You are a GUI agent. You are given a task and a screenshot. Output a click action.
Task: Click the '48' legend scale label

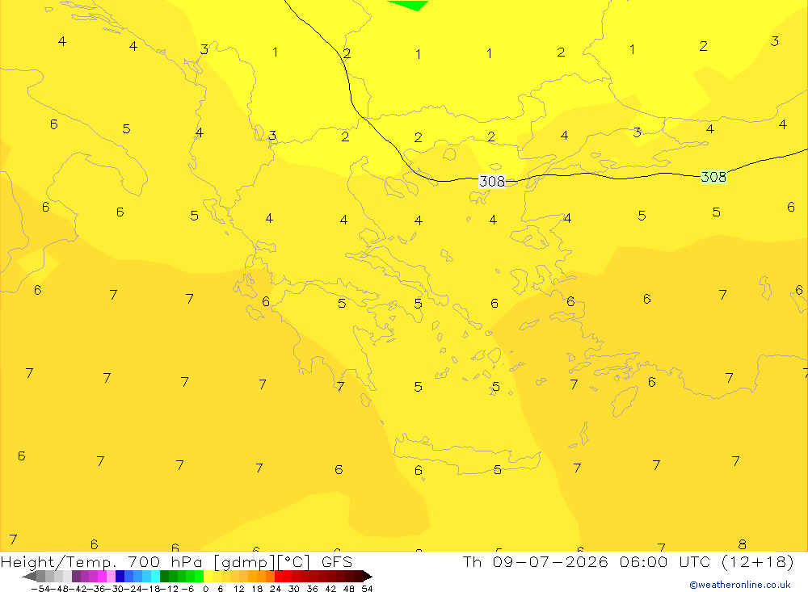click(x=349, y=589)
